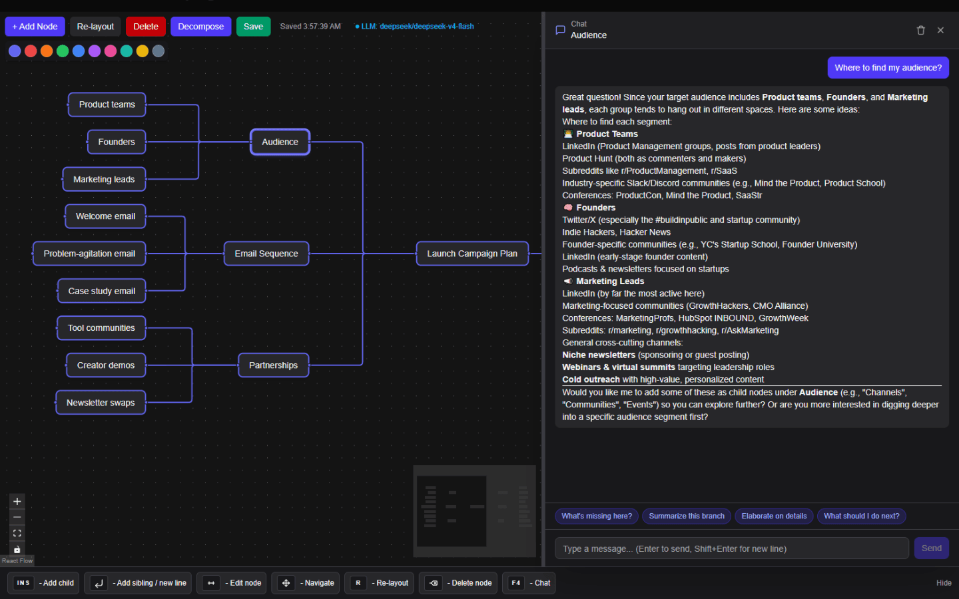This screenshot has width=959, height=599.
Task: Delete the chat with the trash icon
Action: pos(921,30)
